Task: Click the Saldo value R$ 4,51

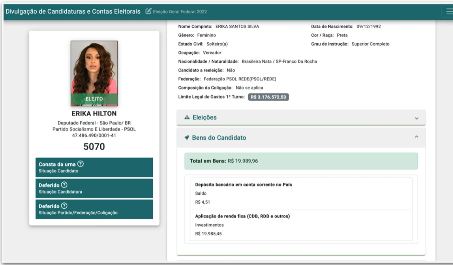Action: [x=203, y=202]
